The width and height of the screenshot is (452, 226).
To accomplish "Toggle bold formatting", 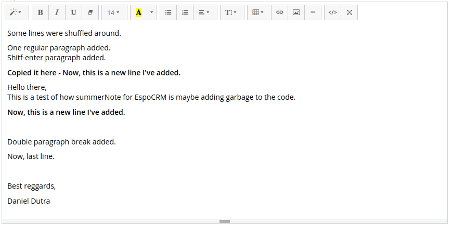I will click(x=41, y=12).
